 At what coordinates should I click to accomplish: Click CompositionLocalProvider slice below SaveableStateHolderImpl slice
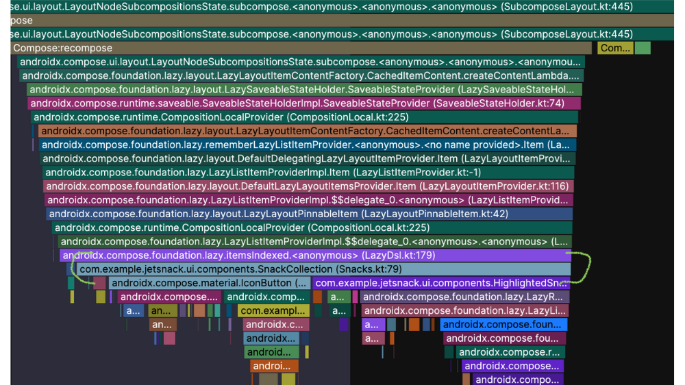(x=305, y=117)
